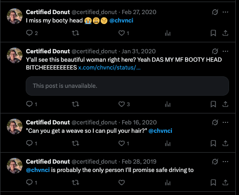
Task: Open more options for Feb 27, 2020 tweet
Action: (225, 12)
